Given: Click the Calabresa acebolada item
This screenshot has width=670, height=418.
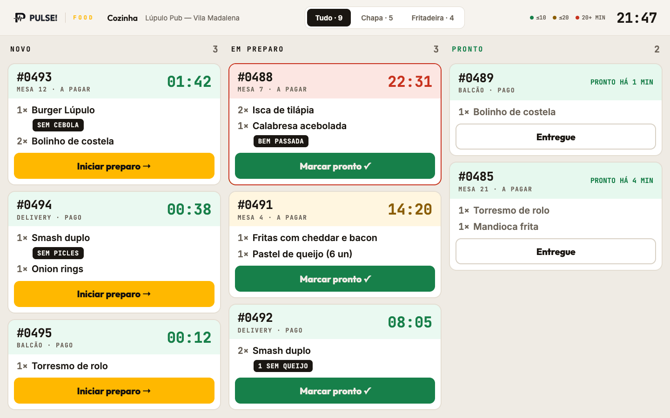Looking at the screenshot, I should [x=300, y=126].
